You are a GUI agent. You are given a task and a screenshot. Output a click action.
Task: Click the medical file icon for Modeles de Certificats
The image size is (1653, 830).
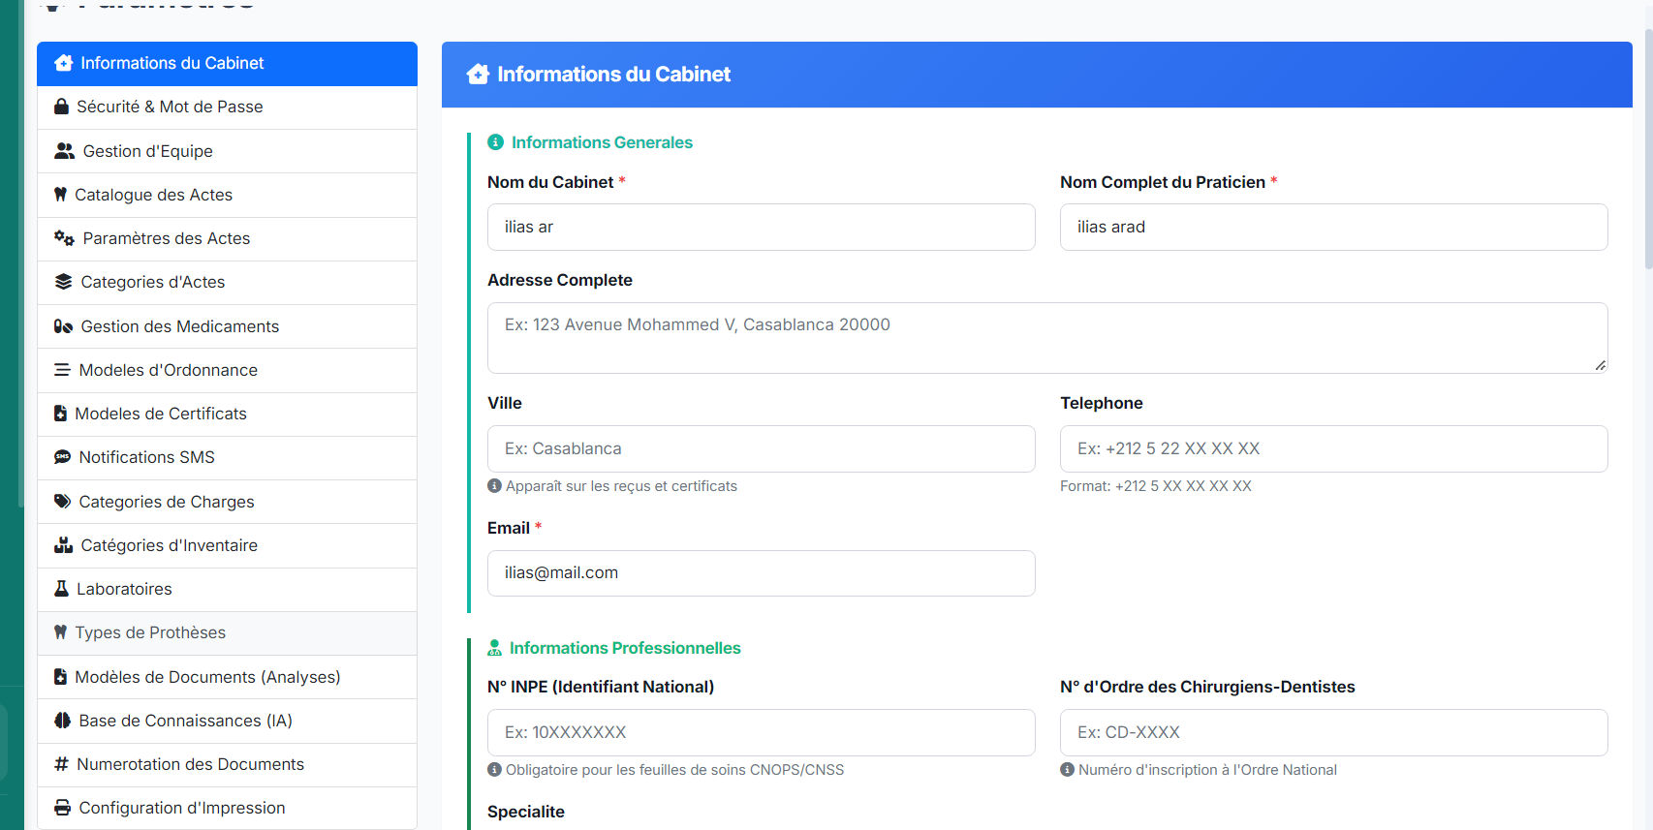coord(60,414)
